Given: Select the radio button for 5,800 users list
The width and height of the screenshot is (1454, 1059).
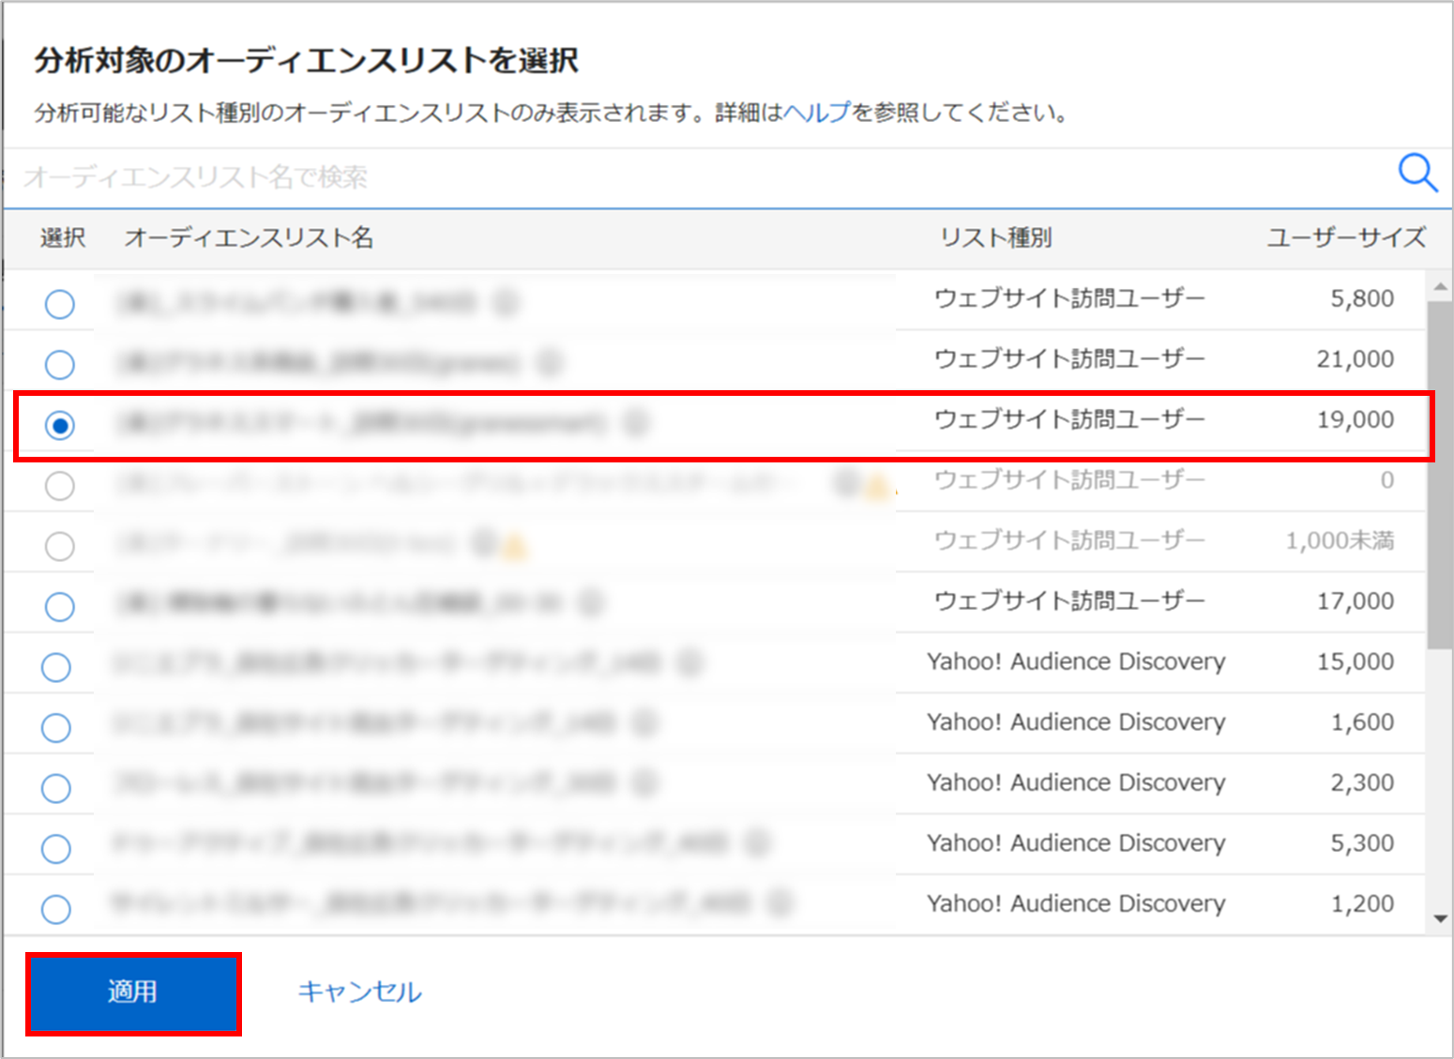Looking at the screenshot, I should click(60, 304).
